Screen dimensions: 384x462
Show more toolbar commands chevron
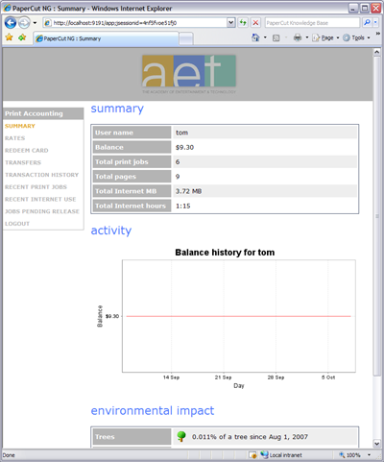[378, 34]
